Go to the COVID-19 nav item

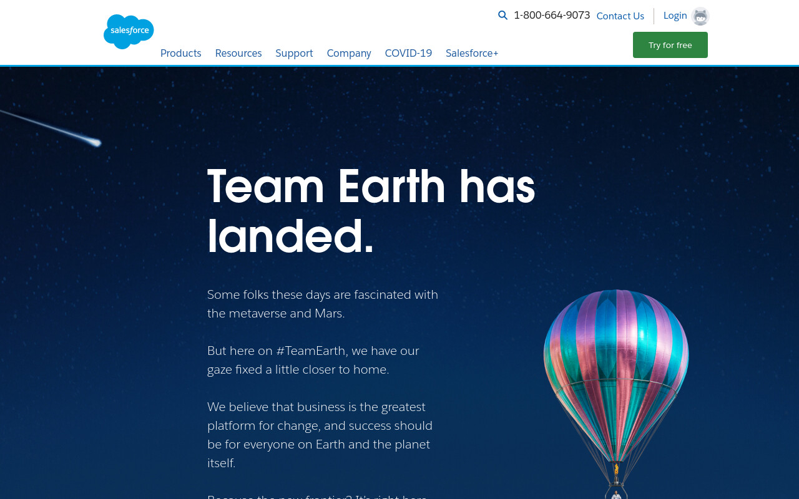[x=408, y=53]
